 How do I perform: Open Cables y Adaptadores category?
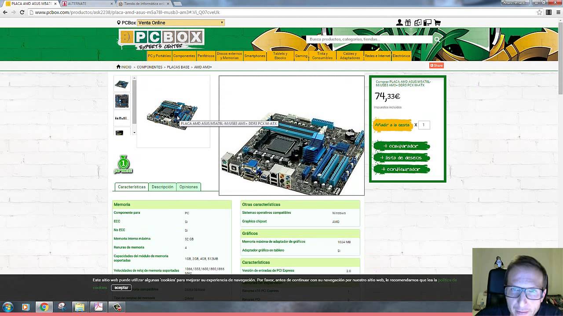coord(350,56)
